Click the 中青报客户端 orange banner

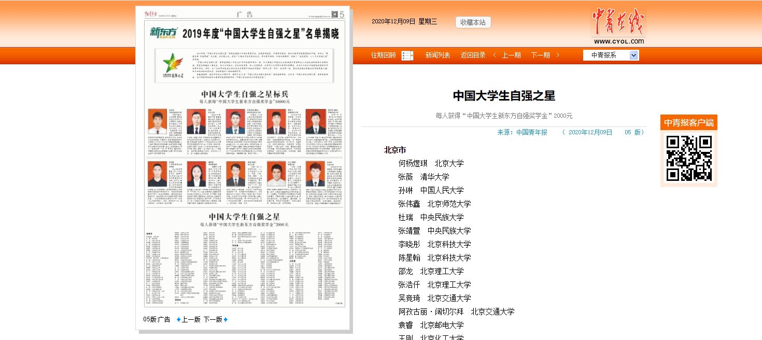point(688,122)
